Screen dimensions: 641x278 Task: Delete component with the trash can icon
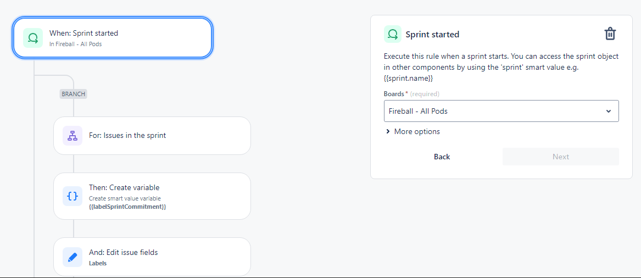pyautogui.click(x=610, y=34)
